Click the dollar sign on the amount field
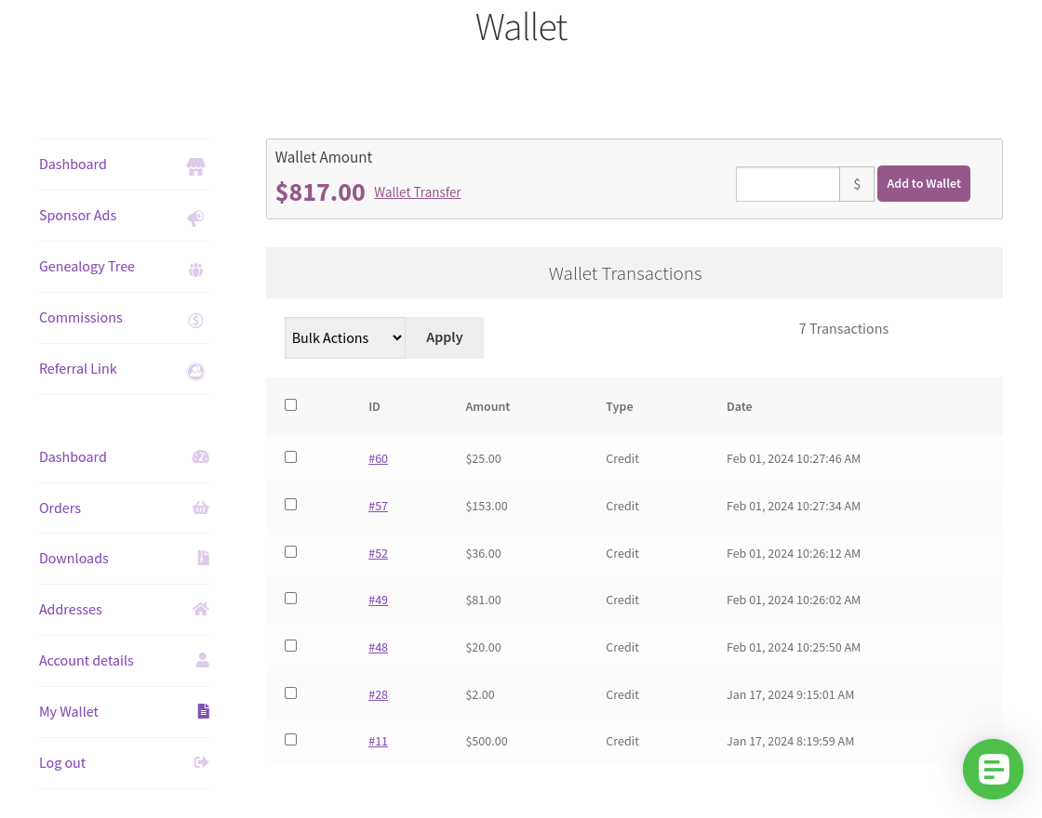 click(856, 183)
